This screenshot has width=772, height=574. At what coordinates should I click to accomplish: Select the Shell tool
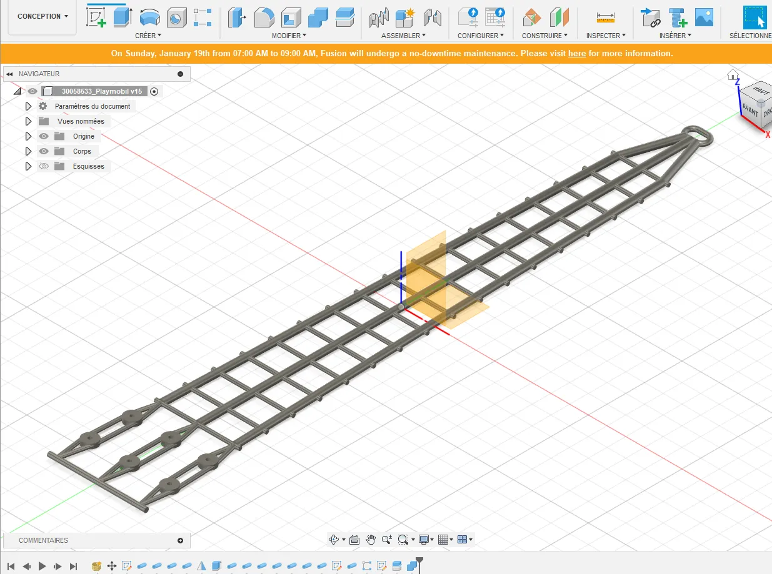pos(291,17)
